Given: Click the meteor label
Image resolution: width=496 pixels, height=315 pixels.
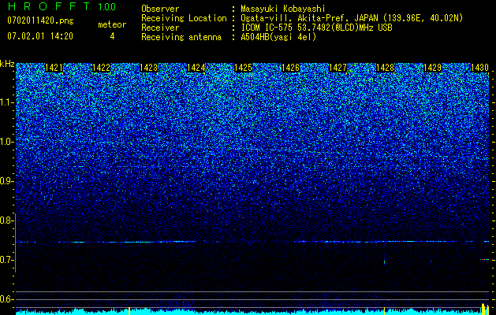Looking at the screenshot, I should [112, 24].
